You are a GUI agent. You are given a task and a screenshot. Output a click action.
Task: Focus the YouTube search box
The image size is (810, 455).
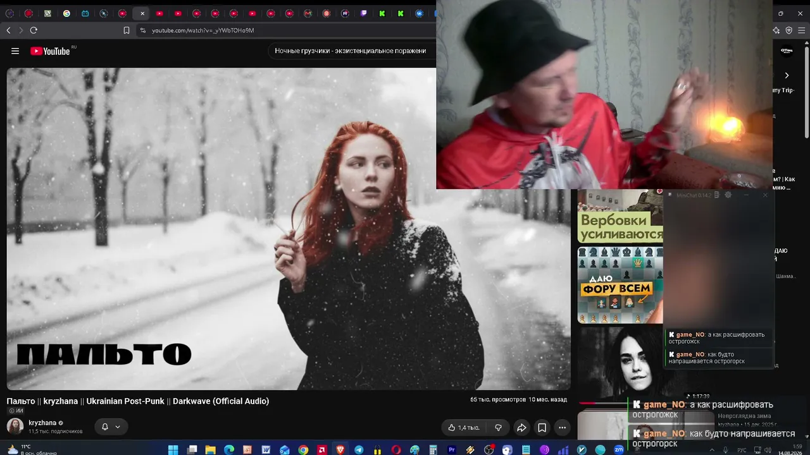pos(351,51)
